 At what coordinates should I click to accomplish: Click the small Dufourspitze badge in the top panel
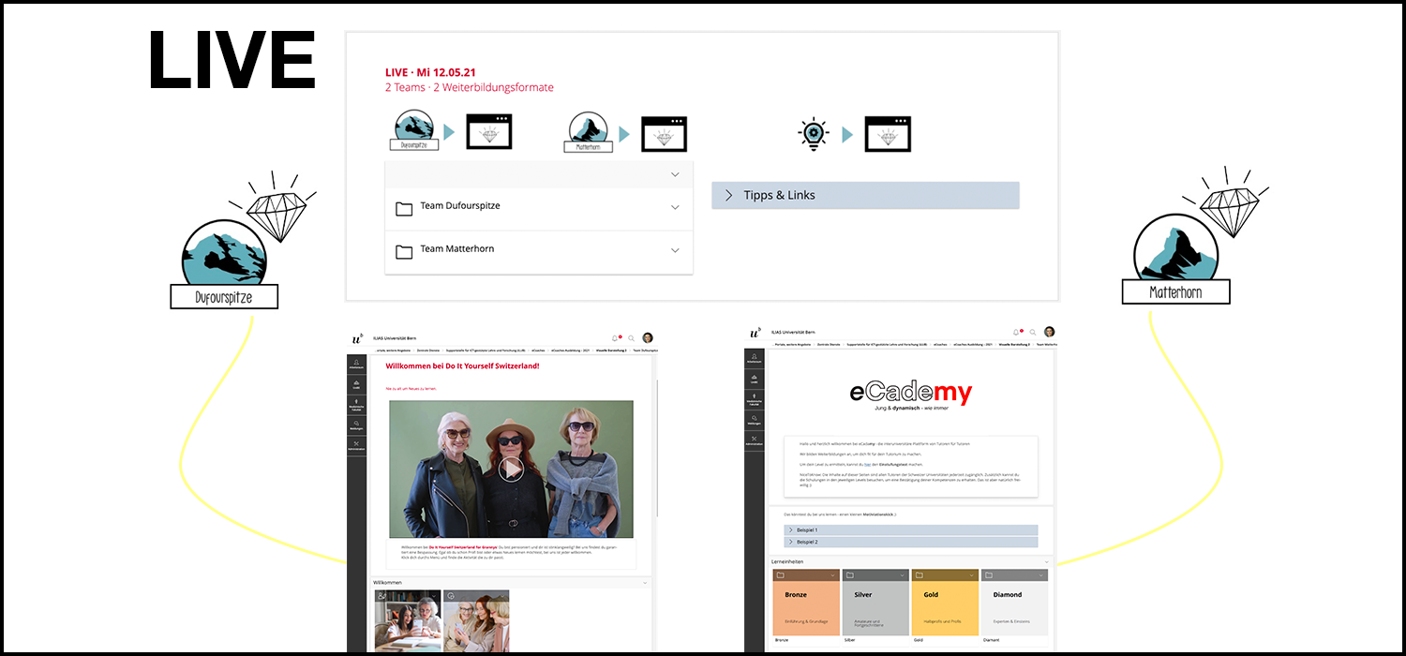click(x=413, y=131)
